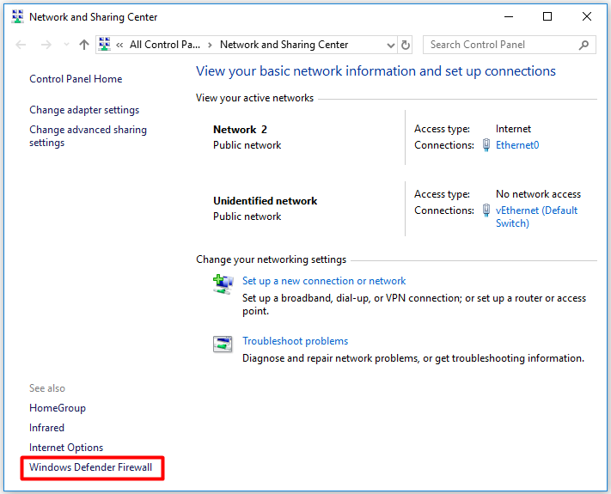The height and width of the screenshot is (494, 611).
Task: Select the All Control Panel Items breadcrumb
Action: point(164,45)
